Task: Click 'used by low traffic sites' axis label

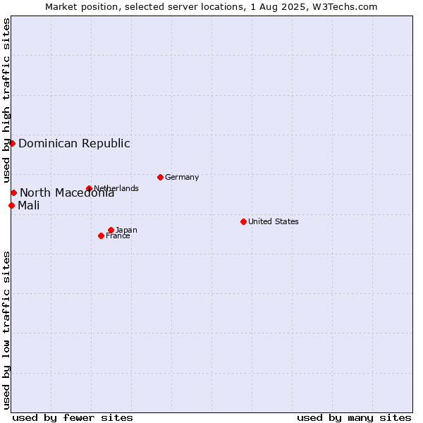Action: pos(6,331)
